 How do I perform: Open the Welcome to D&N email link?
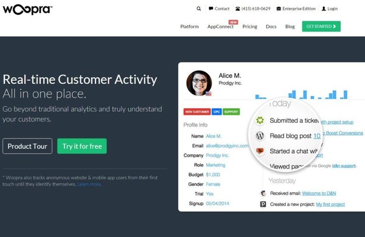pyautogui.click(x=319, y=193)
